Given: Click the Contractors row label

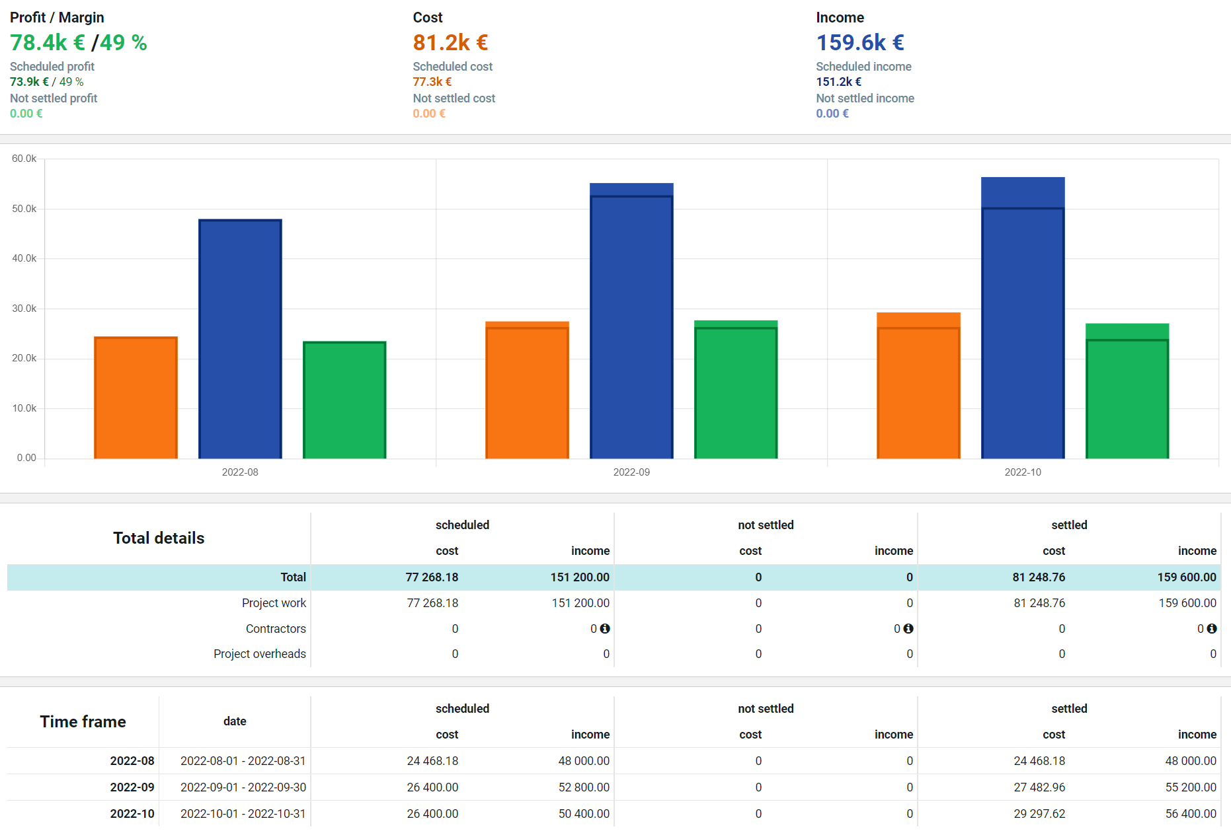Looking at the screenshot, I should 276,628.
